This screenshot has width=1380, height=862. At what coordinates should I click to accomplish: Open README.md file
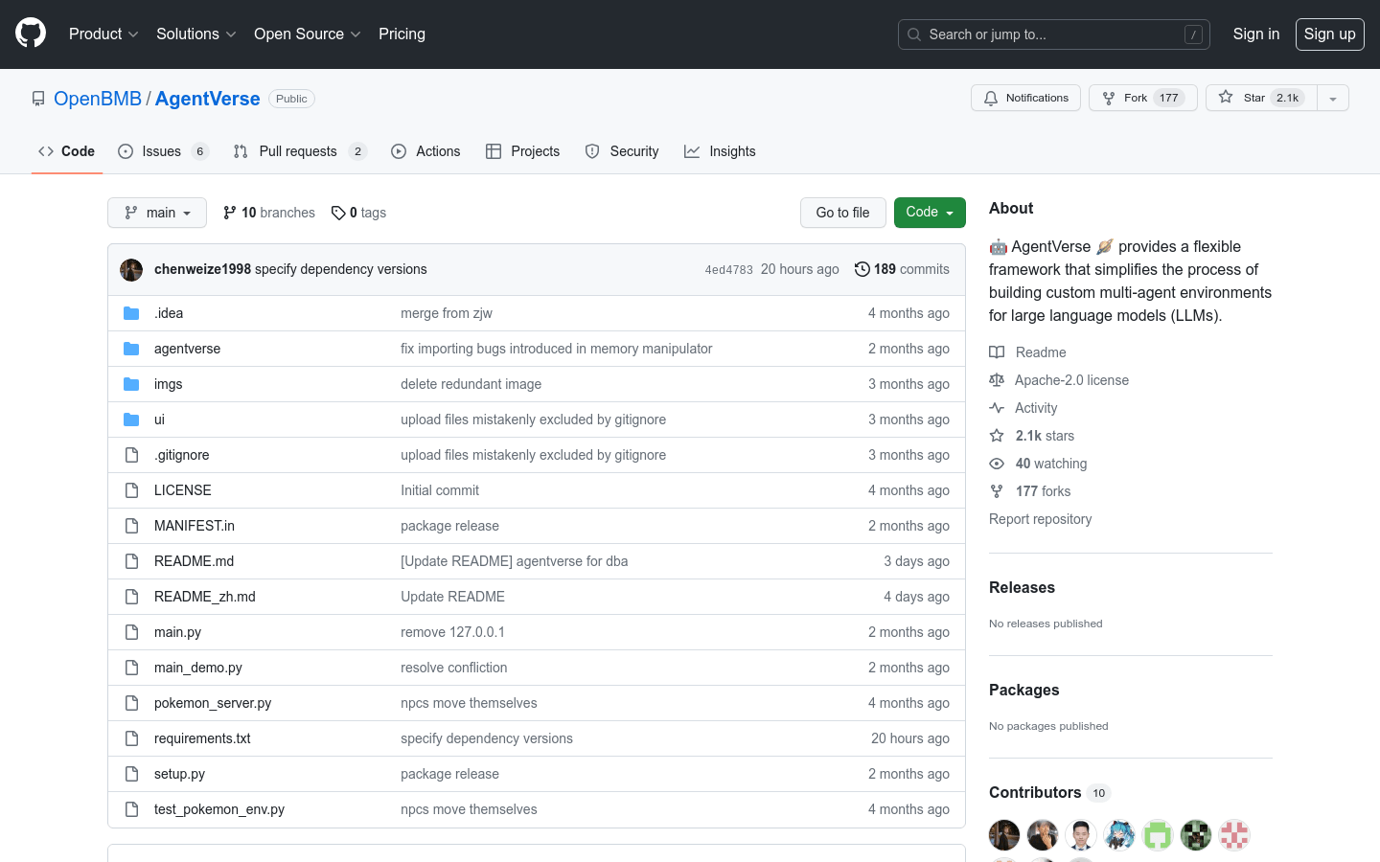click(194, 561)
